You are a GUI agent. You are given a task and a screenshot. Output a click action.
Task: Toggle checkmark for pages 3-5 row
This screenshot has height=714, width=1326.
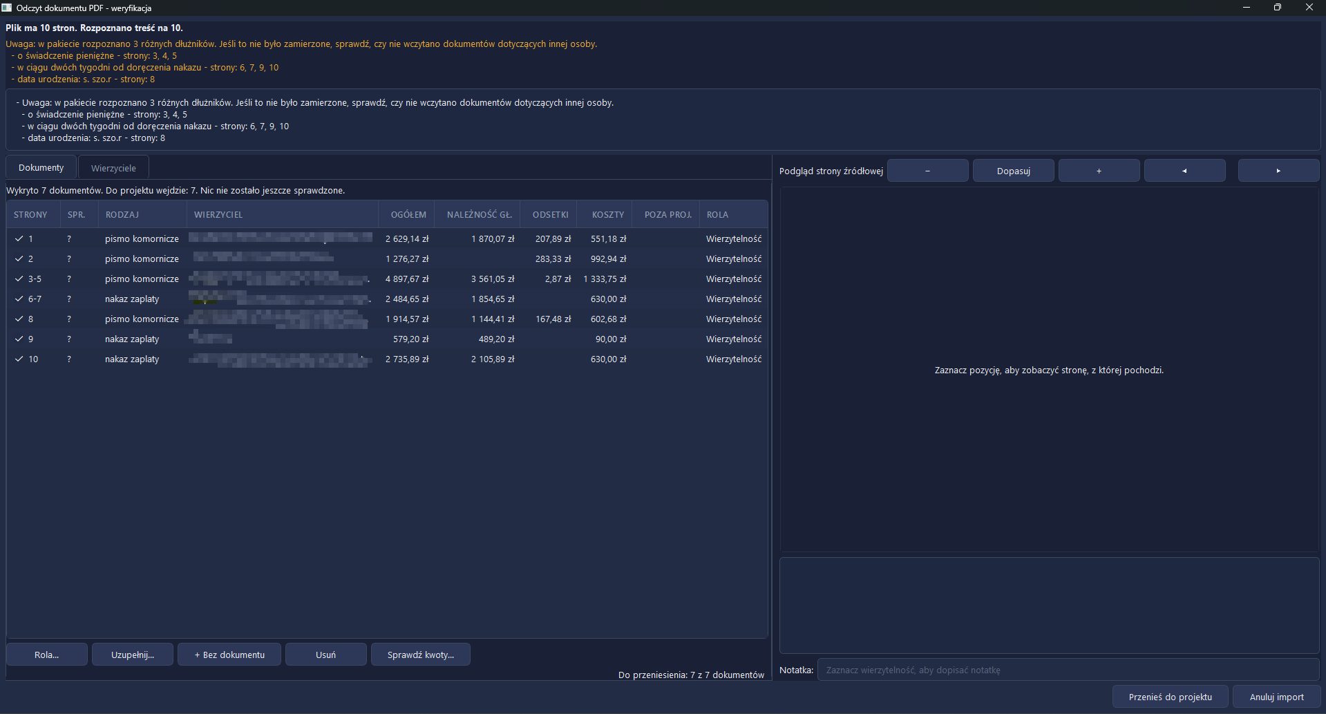19,279
